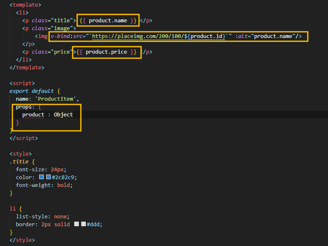
Task: Click the class="title" attribute
Action: click(x=52, y=21)
